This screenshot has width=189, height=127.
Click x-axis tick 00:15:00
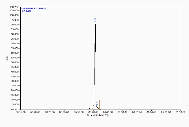click(x=21, y=112)
